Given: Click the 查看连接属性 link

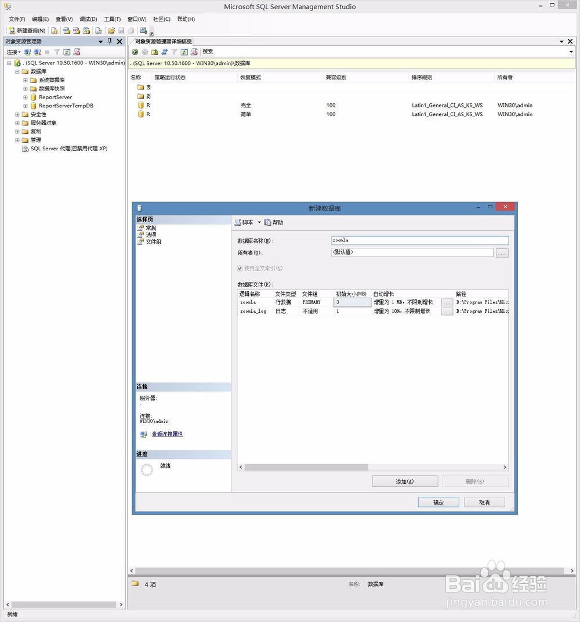Looking at the screenshot, I should click(167, 434).
